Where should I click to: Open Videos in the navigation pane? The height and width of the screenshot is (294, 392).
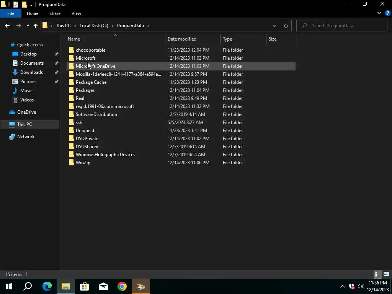pos(27,100)
